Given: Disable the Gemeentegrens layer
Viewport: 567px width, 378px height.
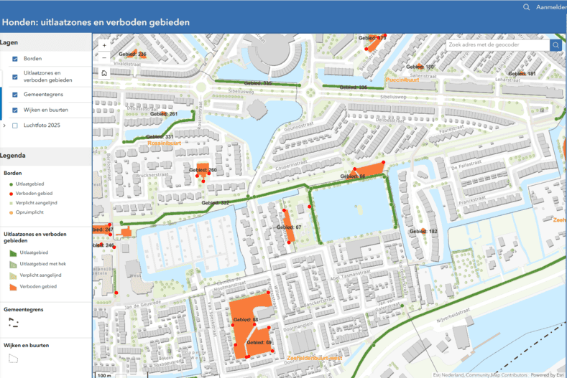Looking at the screenshot, I should [x=15, y=94].
